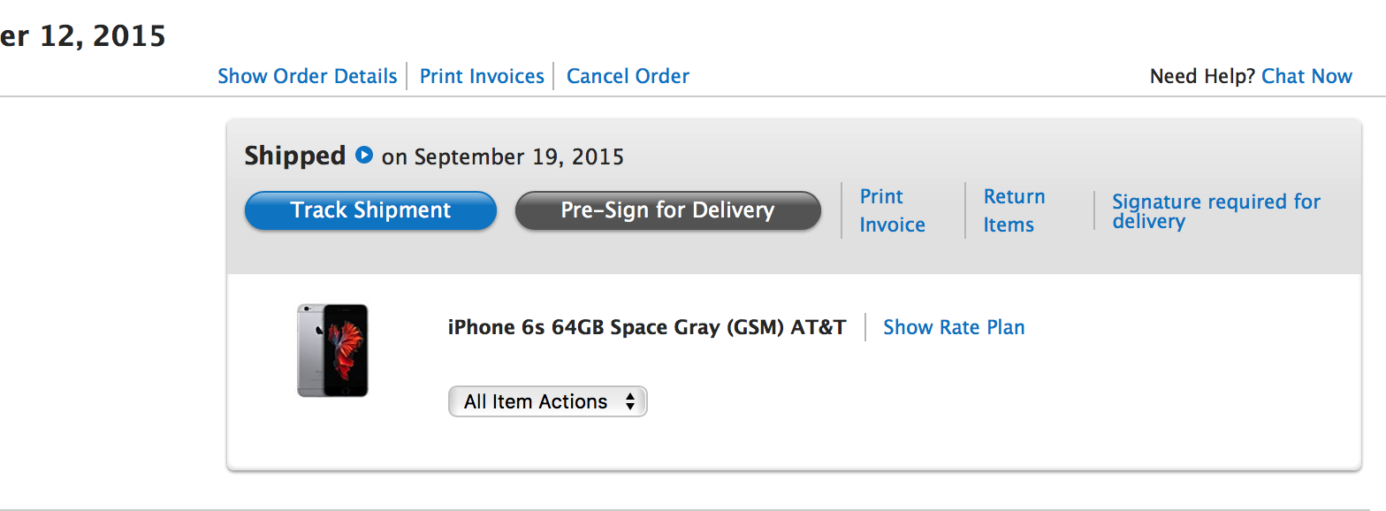
Task: Show Rate Plan for the iPhone
Action: coord(954,327)
